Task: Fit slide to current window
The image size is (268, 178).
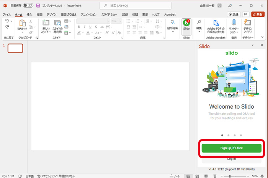Action: 262,176
